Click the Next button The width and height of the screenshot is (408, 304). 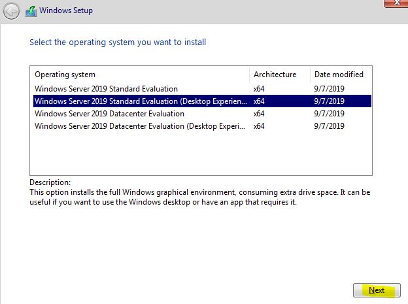coord(377,290)
